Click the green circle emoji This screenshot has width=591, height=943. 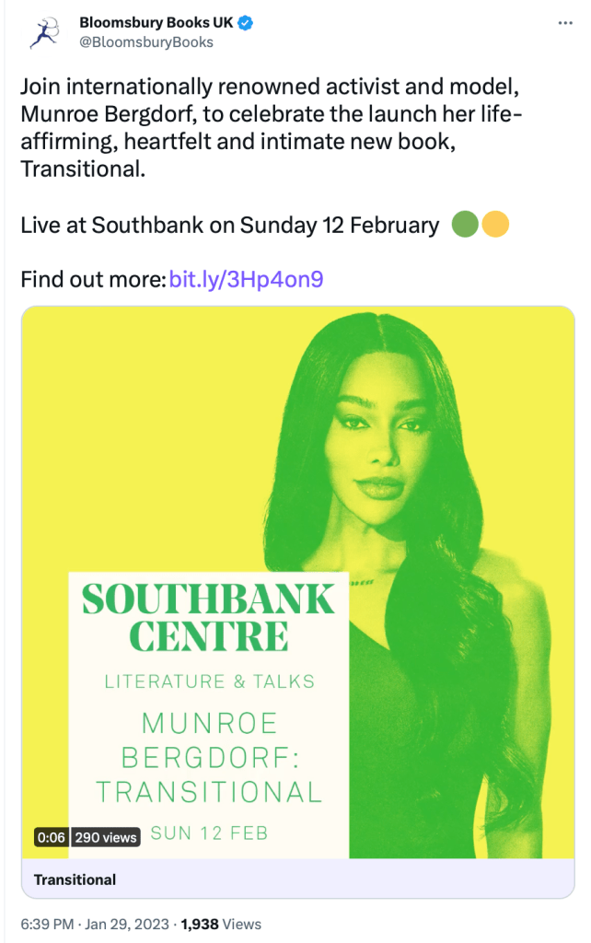(x=465, y=225)
